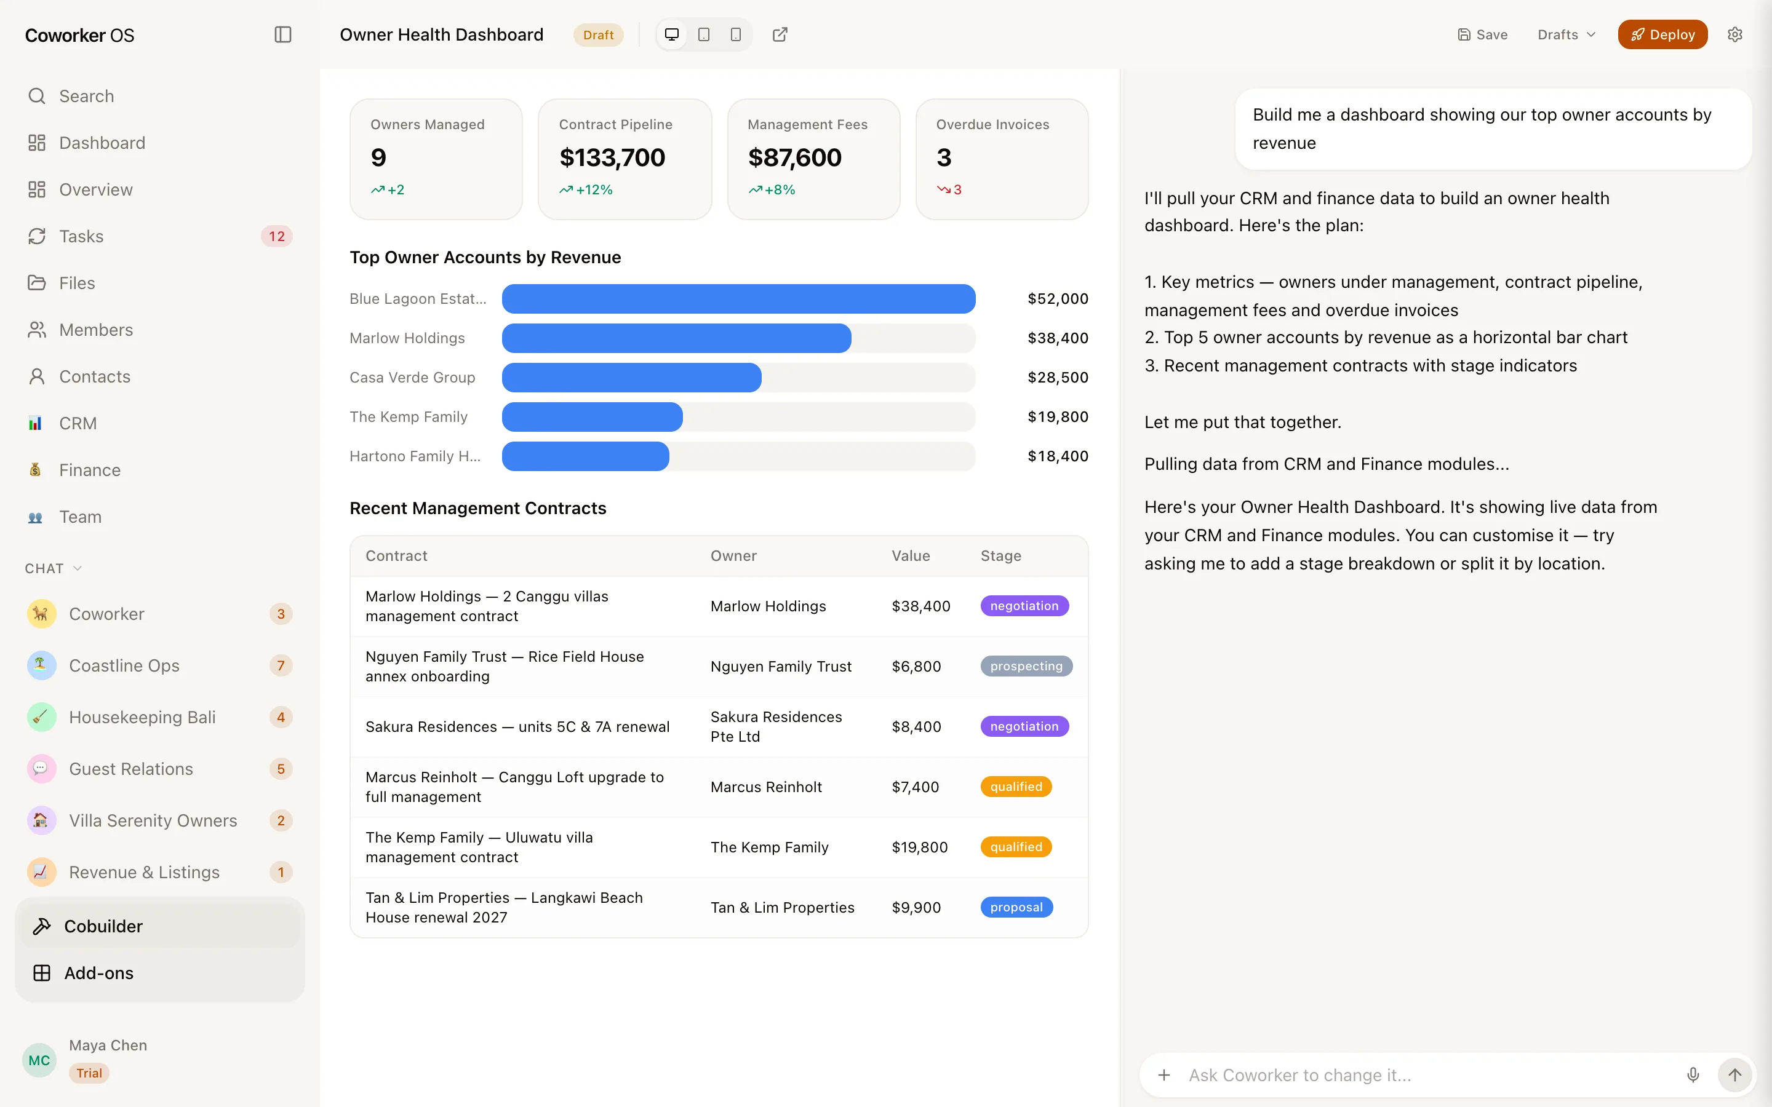
Task: Switch to tablet preview mode
Action: (704, 34)
